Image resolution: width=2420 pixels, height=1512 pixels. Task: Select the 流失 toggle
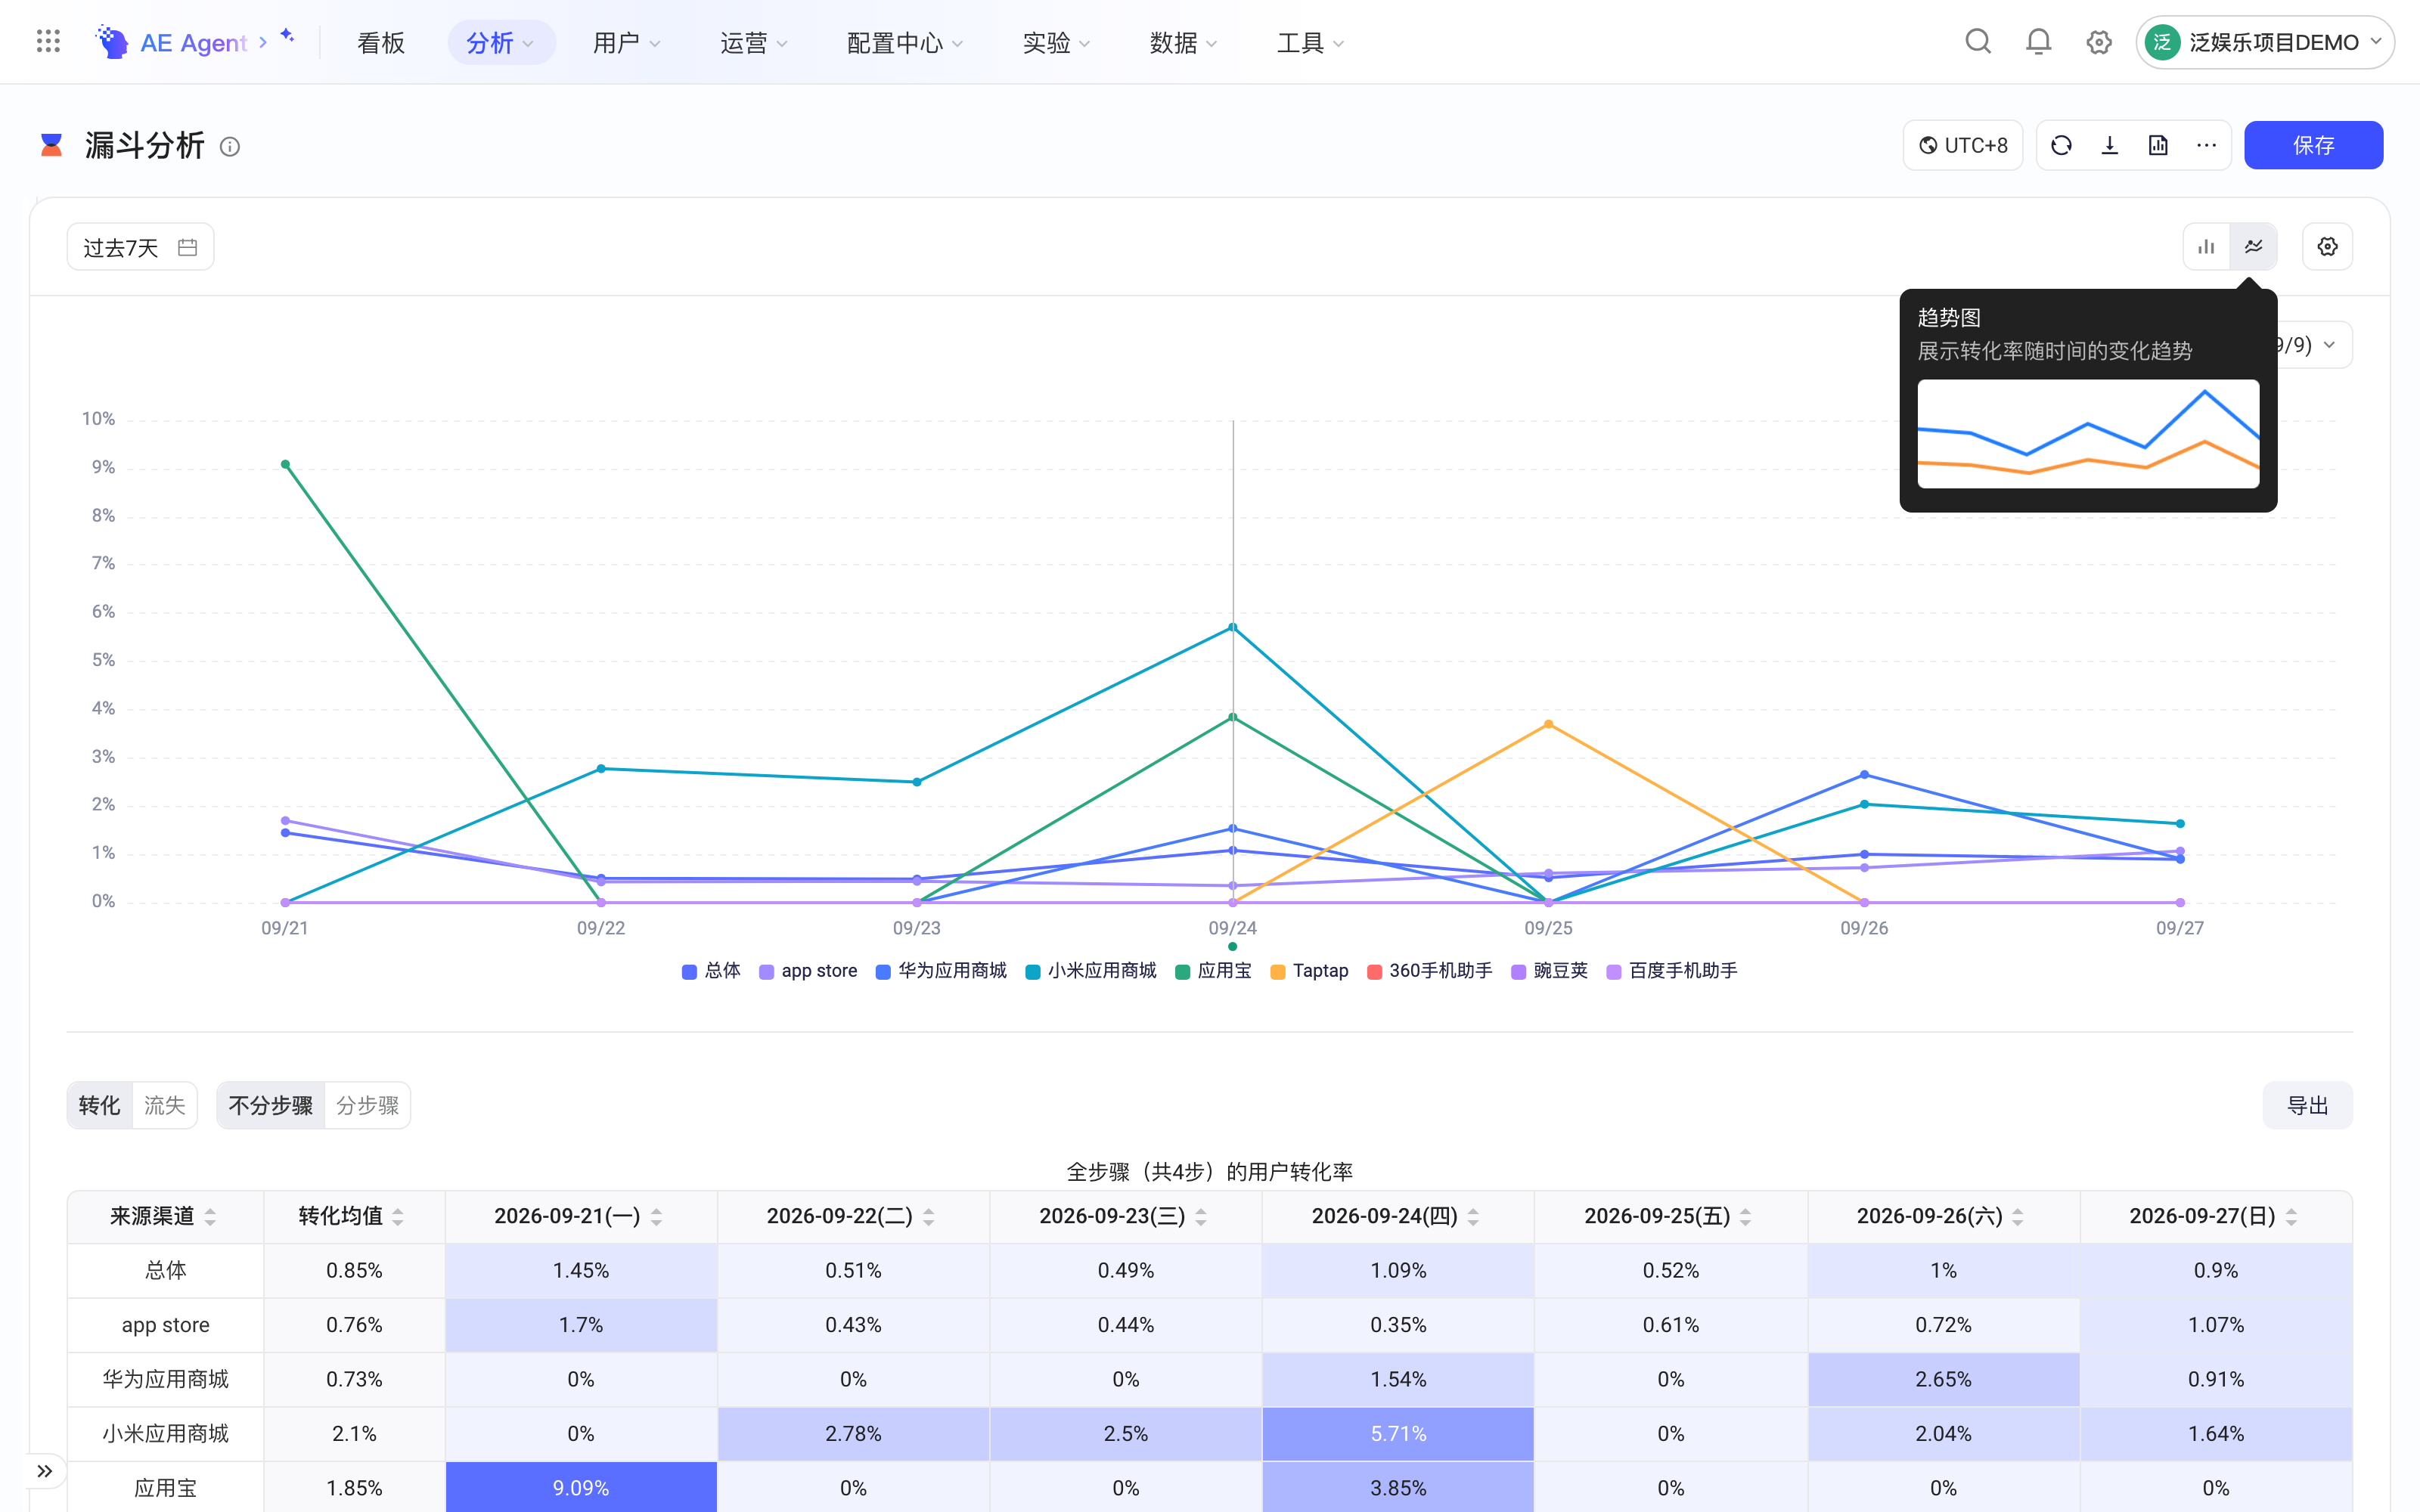point(164,1105)
